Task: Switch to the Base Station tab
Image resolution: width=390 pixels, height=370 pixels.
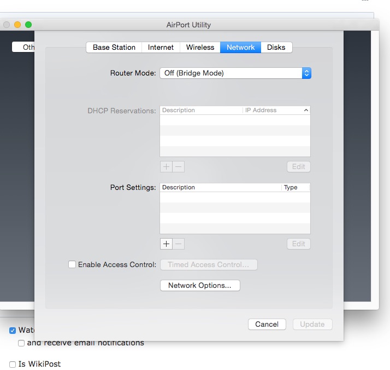Action: click(x=114, y=47)
